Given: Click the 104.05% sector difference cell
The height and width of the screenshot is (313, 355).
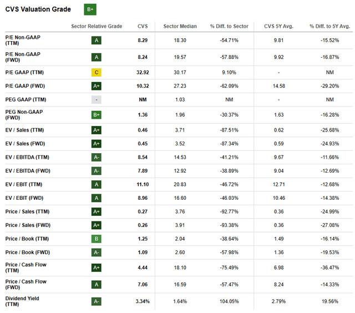Looking at the screenshot, I should coord(229,301).
